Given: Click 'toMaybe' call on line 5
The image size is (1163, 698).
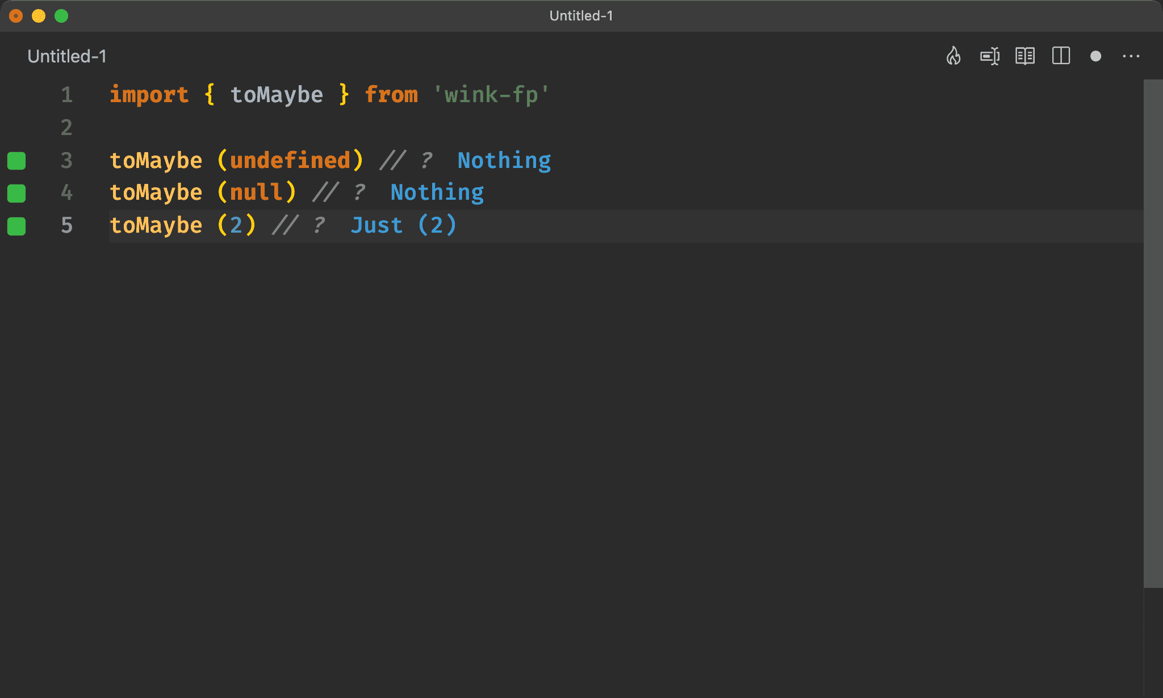Looking at the screenshot, I should pyautogui.click(x=156, y=226).
